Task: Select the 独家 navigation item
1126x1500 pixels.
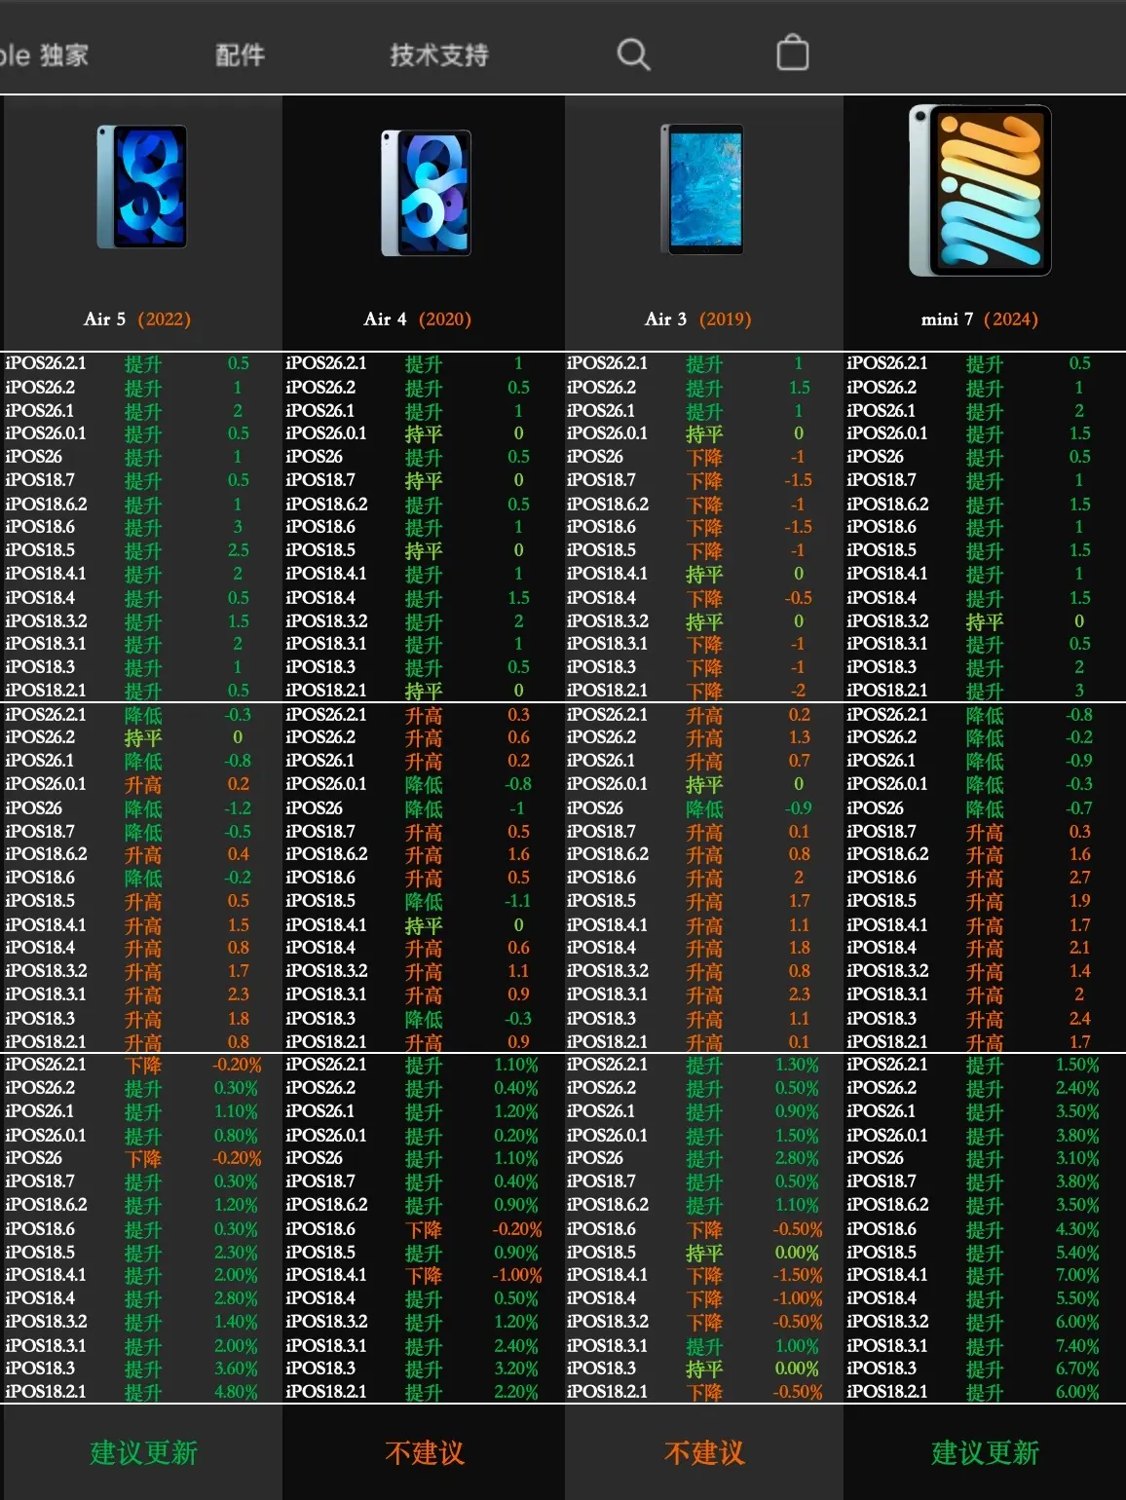Action: [x=64, y=56]
